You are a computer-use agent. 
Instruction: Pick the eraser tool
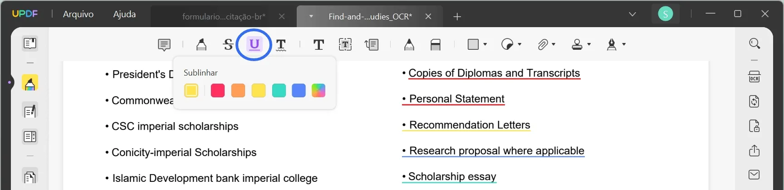coord(436,44)
